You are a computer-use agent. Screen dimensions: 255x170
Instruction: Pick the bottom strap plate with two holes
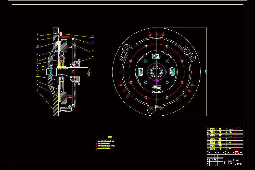157,109
